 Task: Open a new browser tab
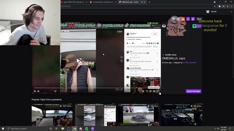click(150, 2)
